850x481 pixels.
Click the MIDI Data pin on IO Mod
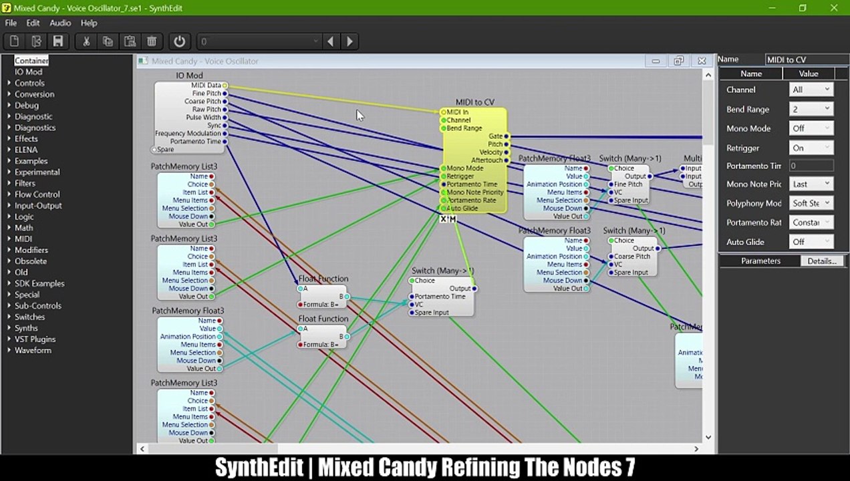coord(225,86)
